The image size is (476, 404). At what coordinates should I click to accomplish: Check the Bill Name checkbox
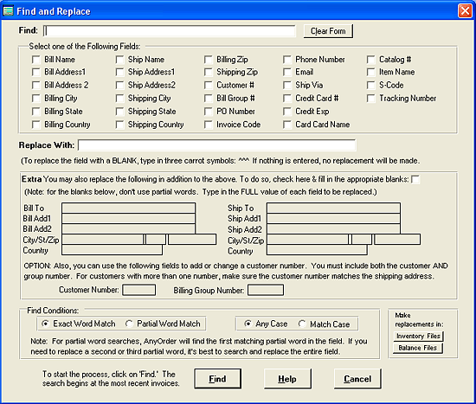click(36, 60)
